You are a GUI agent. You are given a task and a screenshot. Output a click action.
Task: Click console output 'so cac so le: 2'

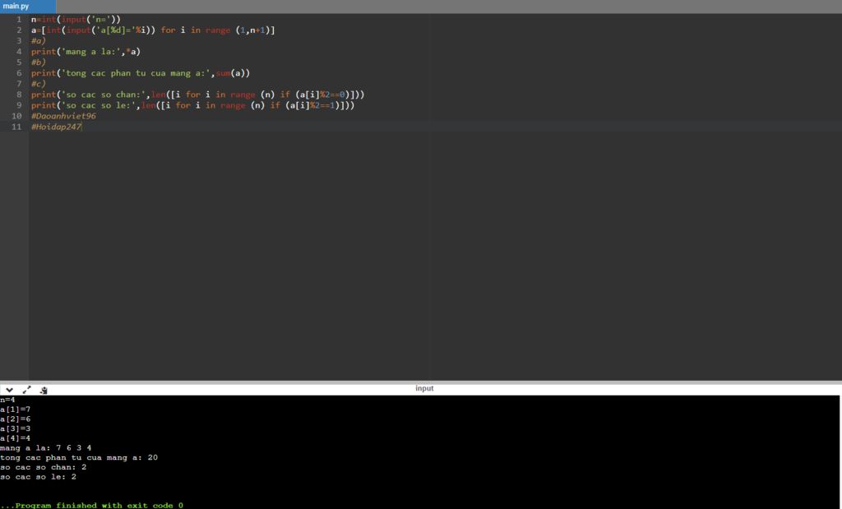tap(38, 477)
